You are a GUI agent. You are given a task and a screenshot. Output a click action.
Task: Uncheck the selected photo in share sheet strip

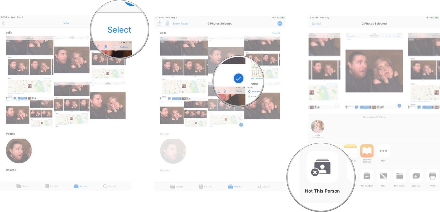click(x=399, y=106)
